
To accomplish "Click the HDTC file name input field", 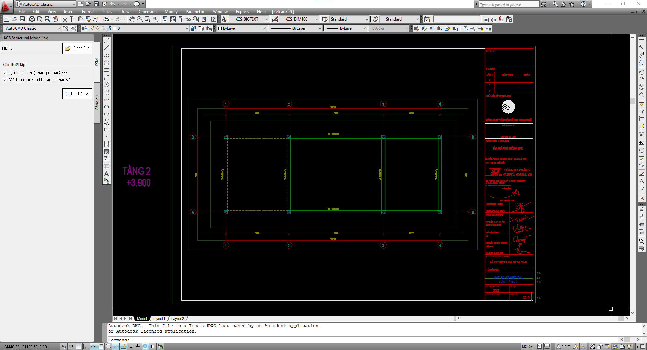I will [31, 48].
